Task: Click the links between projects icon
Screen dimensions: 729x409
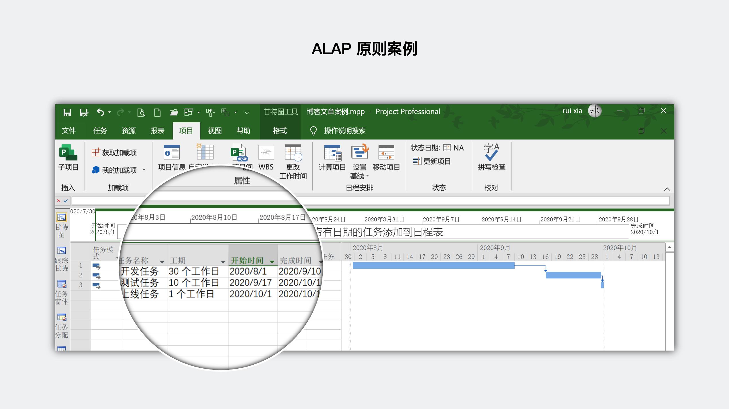Action: [239, 152]
